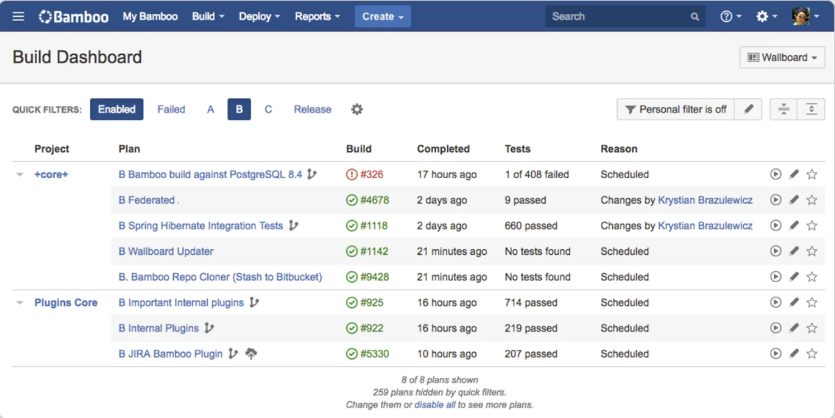This screenshot has height=418, width=835.
Task: Open the administration gear menu
Action: pyautogui.click(x=766, y=16)
